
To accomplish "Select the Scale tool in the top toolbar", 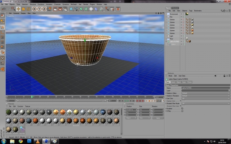I will coord(23,9).
